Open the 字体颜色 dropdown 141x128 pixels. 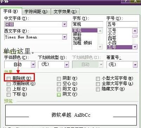pyautogui.click(x=33, y=65)
